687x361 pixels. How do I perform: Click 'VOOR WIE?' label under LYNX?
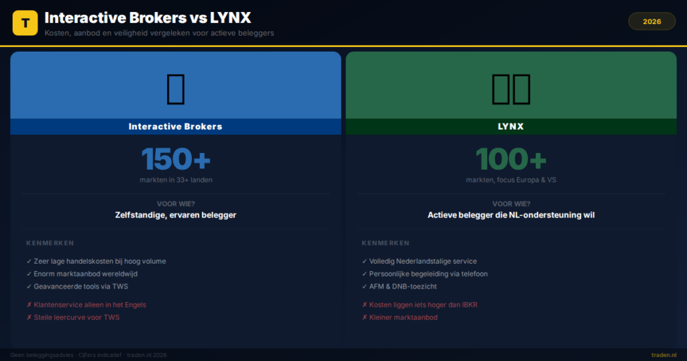[511, 204]
